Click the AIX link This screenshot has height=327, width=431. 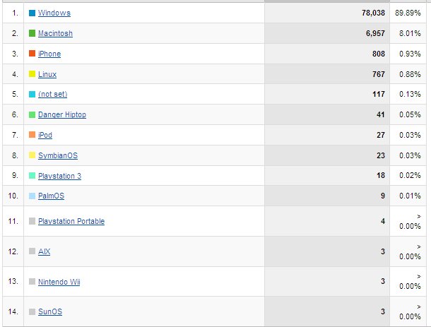click(45, 252)
